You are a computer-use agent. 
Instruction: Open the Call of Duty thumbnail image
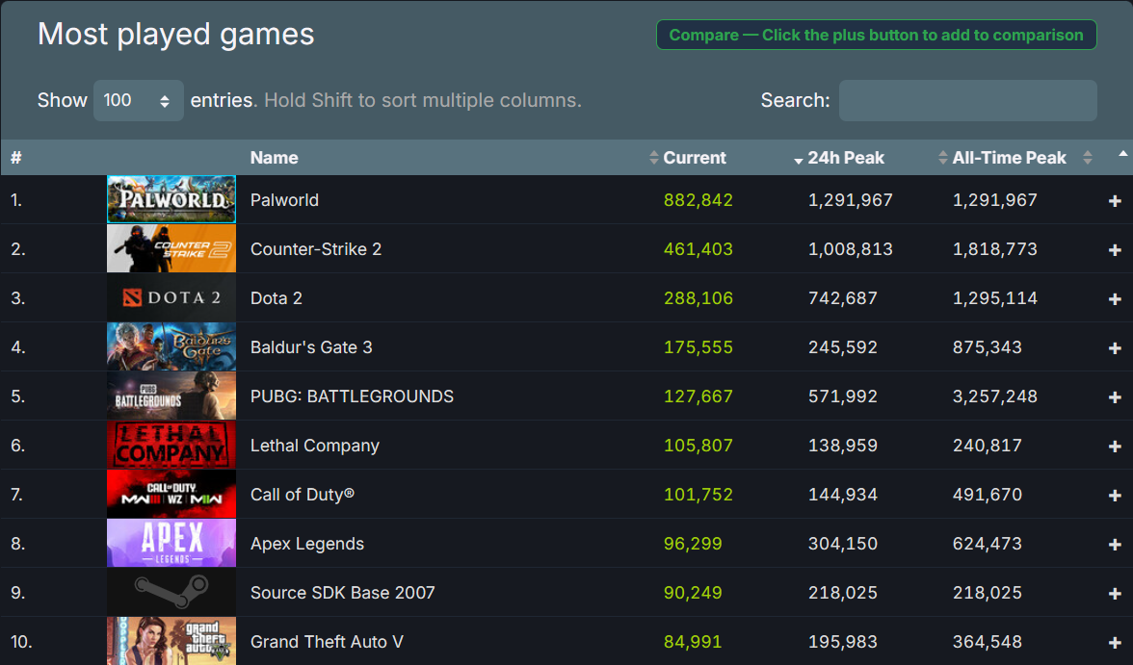point(171,494)
